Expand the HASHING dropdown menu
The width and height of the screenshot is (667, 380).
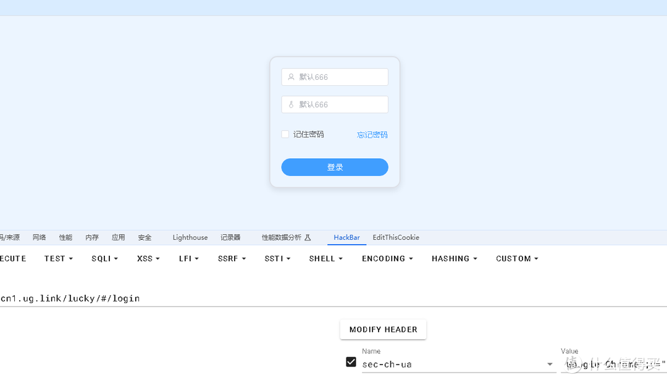455,259
